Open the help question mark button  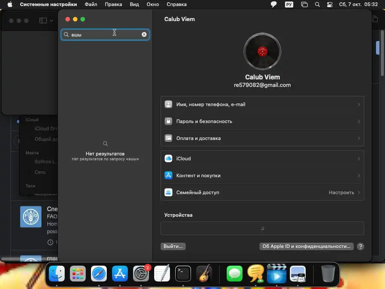(361, 246)
